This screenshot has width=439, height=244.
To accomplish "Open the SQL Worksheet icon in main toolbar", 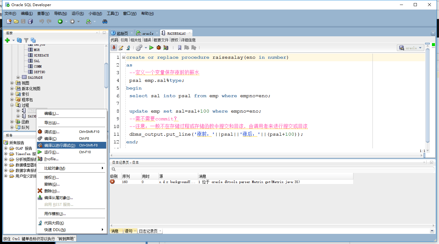I will (x=89, y=22).
